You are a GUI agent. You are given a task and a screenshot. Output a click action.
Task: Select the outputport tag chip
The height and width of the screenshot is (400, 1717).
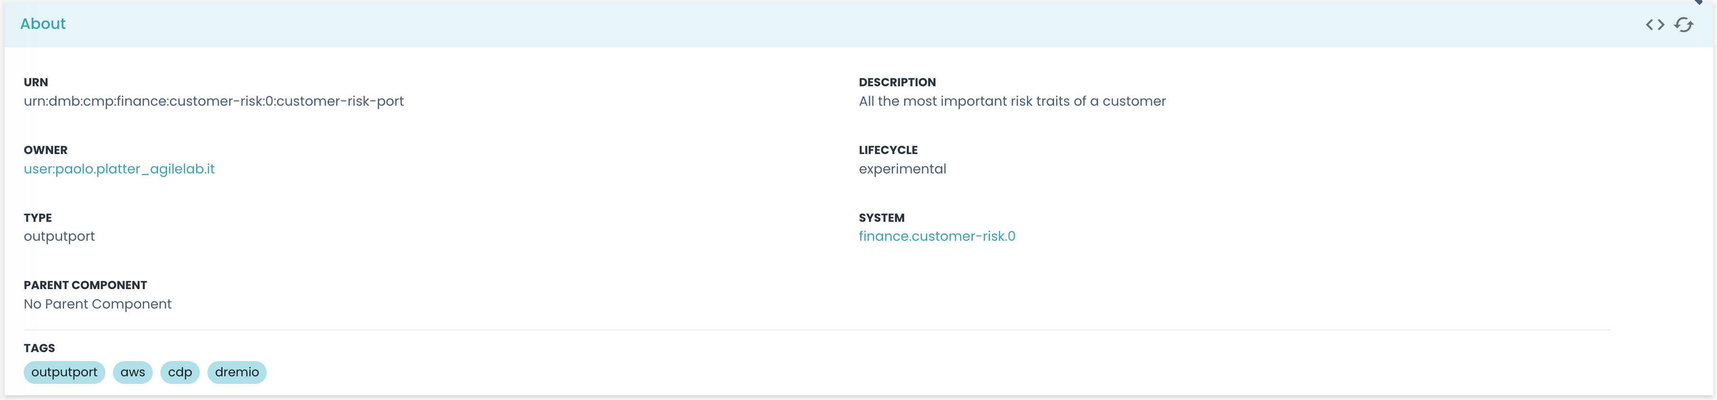point(64,372)
